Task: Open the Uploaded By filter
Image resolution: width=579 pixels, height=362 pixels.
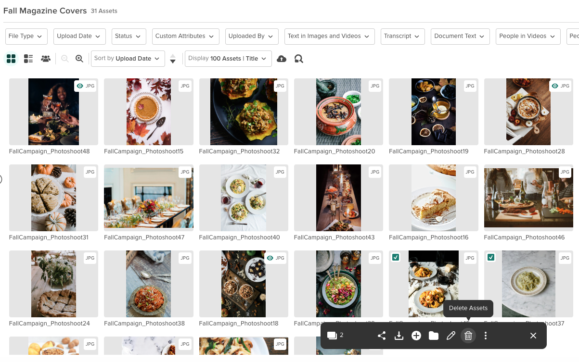Action: coord(252,36)
